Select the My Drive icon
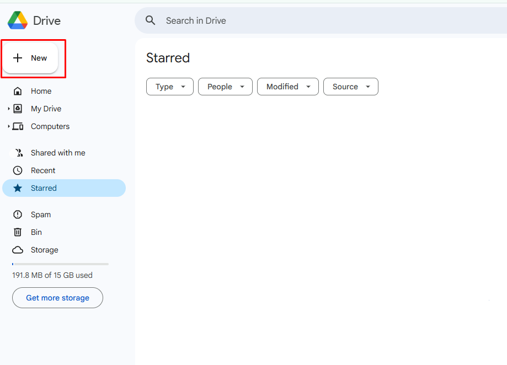This screenshot has height=365, width=507. pos(17,108)
